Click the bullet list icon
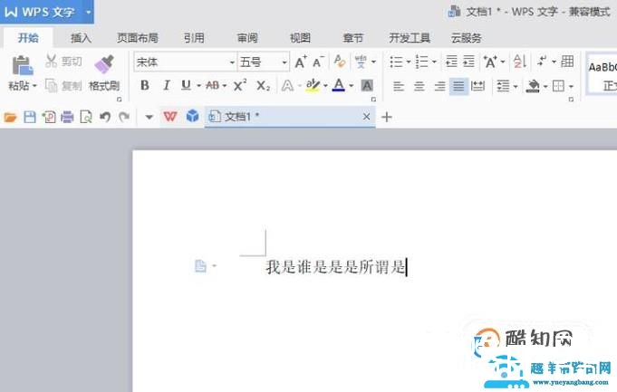The width and height of the screenshot is (617, 392). tap(396, 62)
